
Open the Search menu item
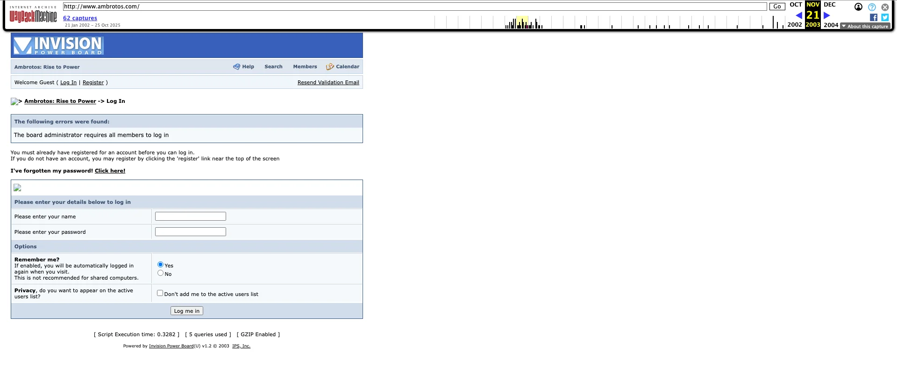pos(273,67)
